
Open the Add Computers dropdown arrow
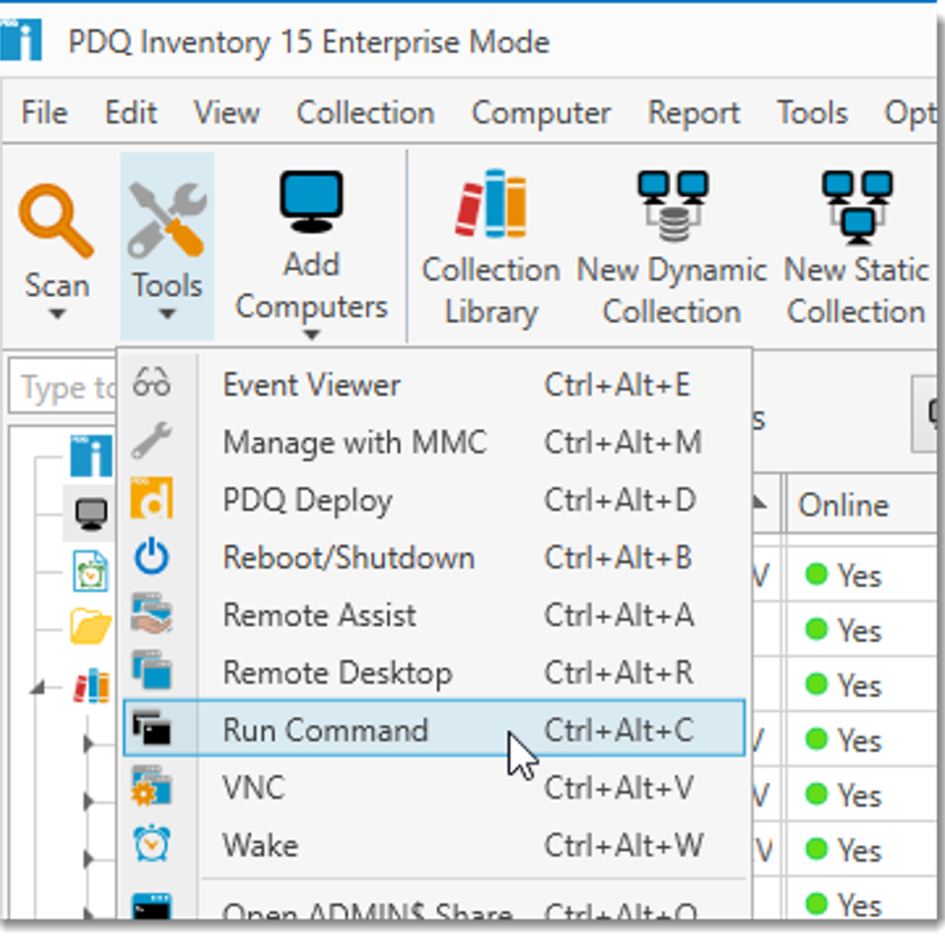[x=312, y=335]
